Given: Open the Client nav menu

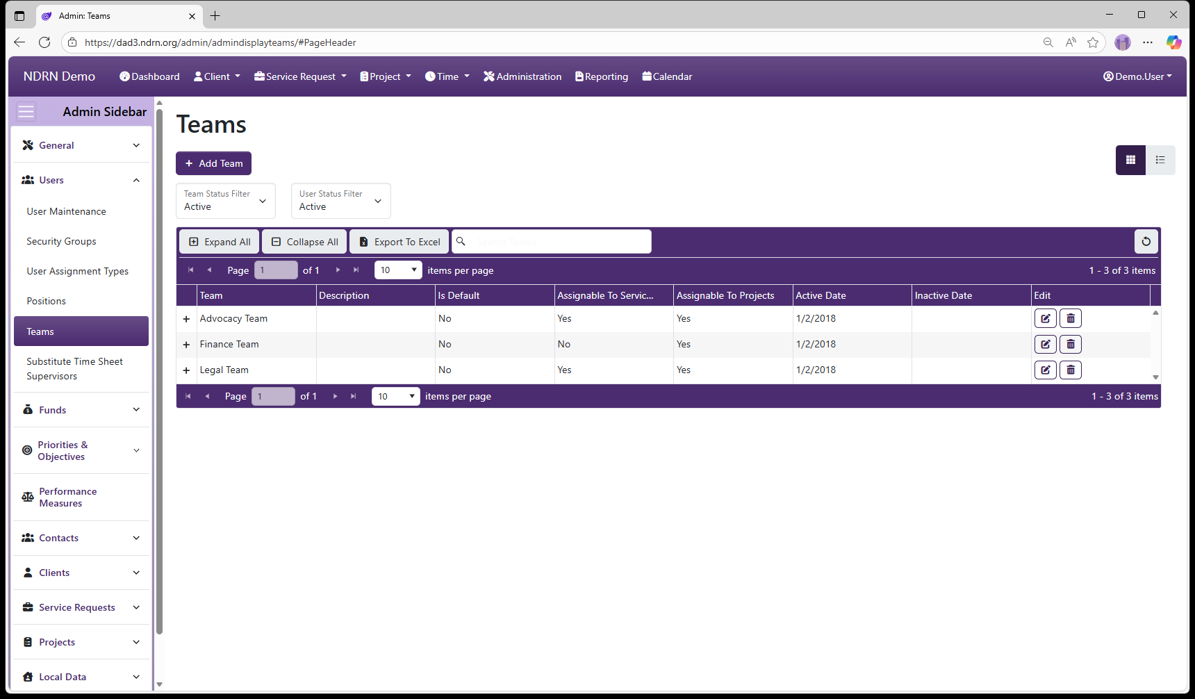Looking at the screenshot, I should point(217,76).
